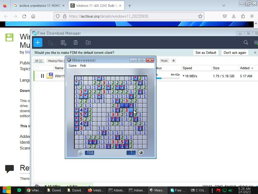This screenshot has height=194, width=258.
Task: Select the All (1) filter tab
Action: click(x=39, y=61)
